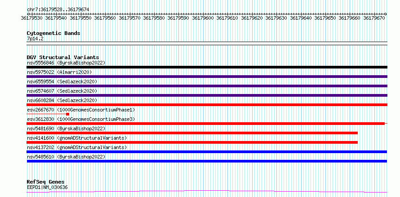Open variant nsv6608284 (Sedlazeck2020) label
Viewport: 400px width, 197px height.
(62, 100)
